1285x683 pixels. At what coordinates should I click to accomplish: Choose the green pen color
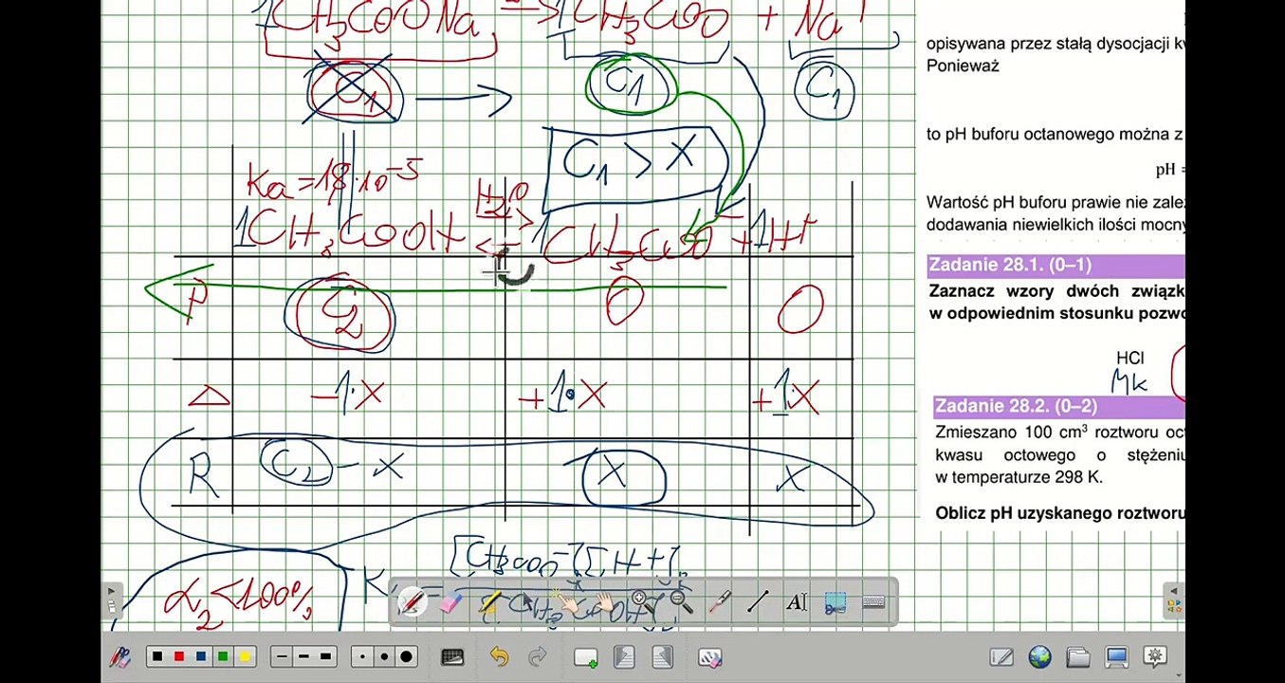(222, 656)
